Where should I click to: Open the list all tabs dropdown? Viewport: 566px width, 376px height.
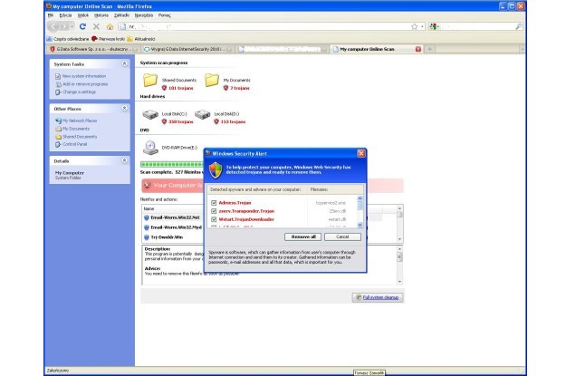coord(522,49)
